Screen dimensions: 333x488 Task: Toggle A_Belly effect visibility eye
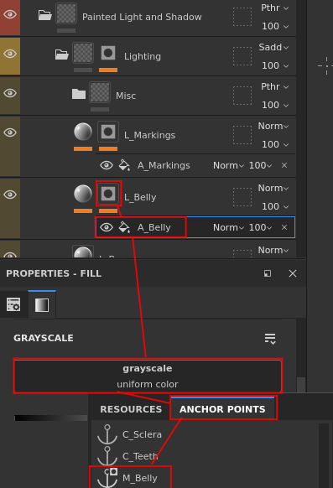(x=107, y=227)
